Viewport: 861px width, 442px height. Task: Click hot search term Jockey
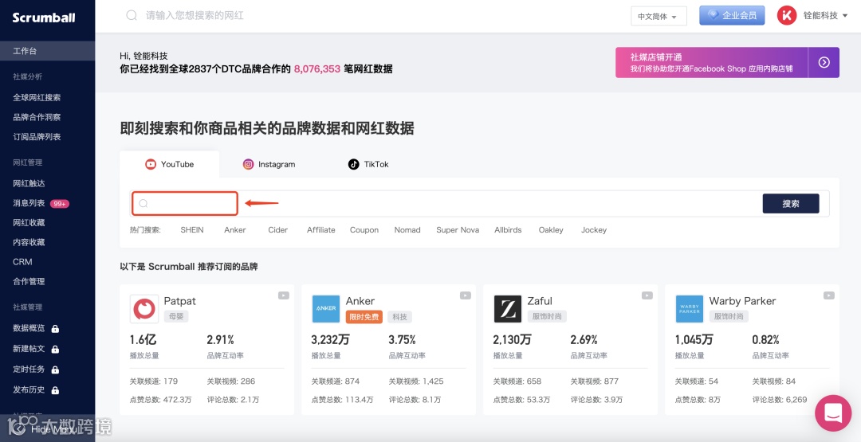[594, 230]
